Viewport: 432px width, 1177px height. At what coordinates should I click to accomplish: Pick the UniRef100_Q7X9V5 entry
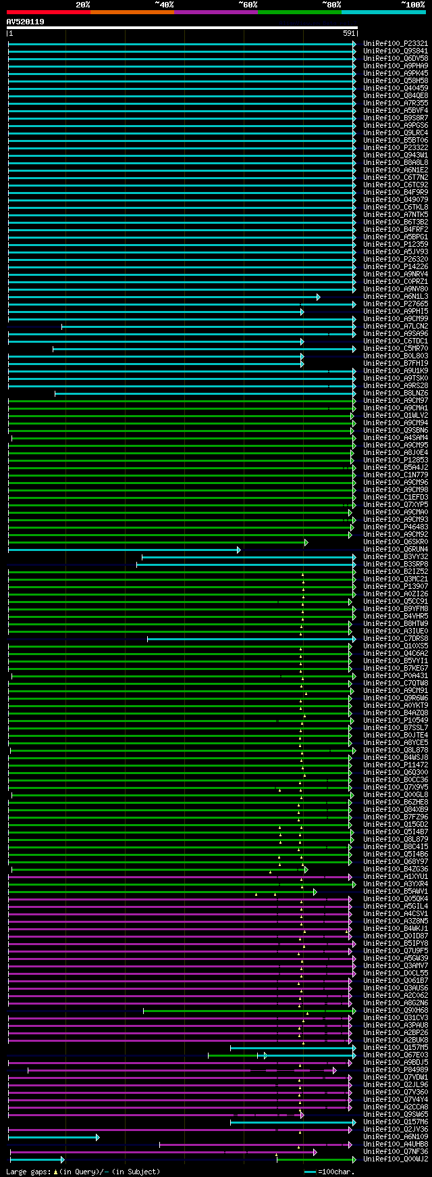pyautogui.click(x=396, y=787)
